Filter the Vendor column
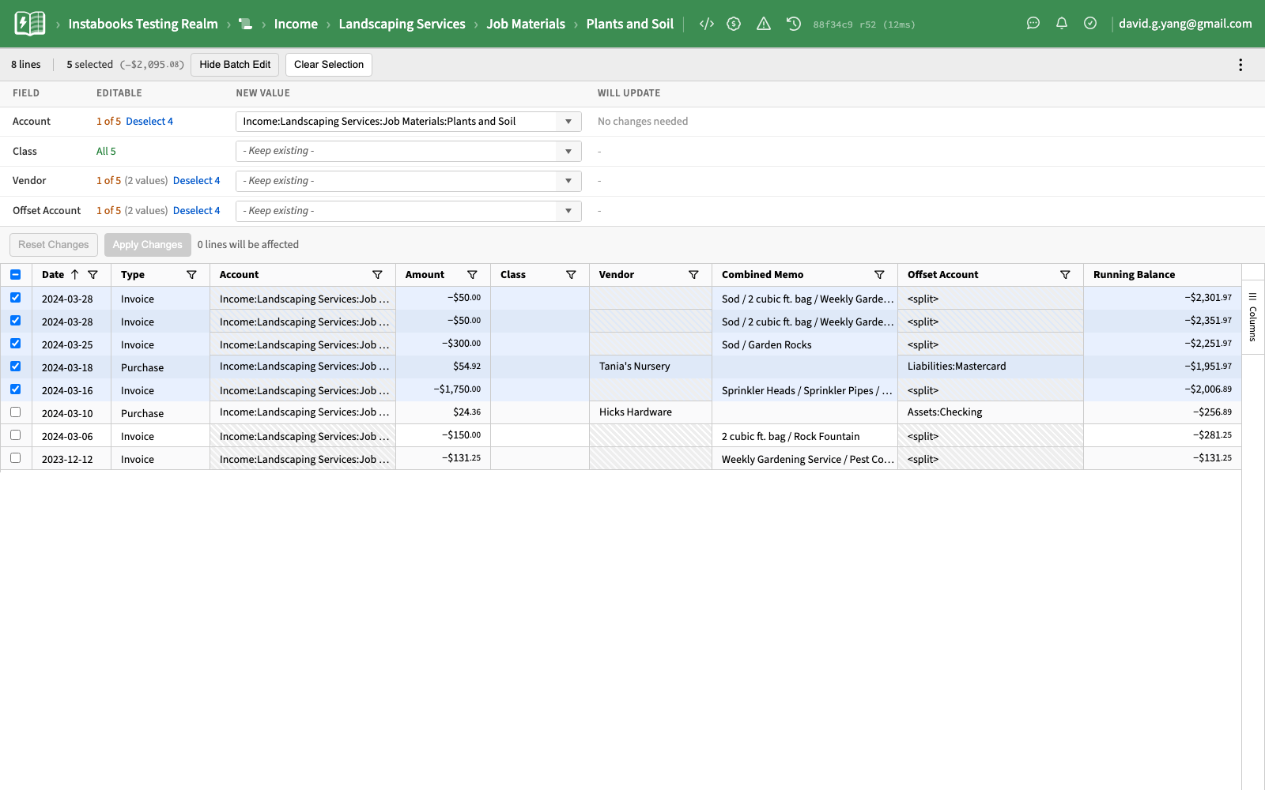The image size is (1265, 790). [x=693, y=275]
